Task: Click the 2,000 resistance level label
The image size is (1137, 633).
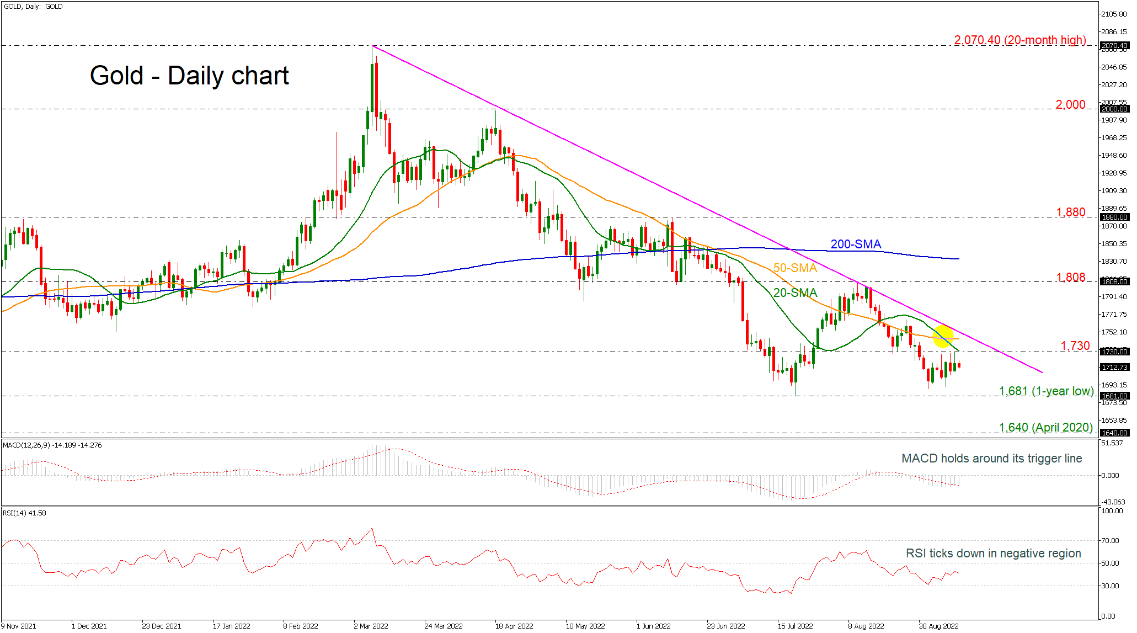Action: click(x=1070, y=105)
